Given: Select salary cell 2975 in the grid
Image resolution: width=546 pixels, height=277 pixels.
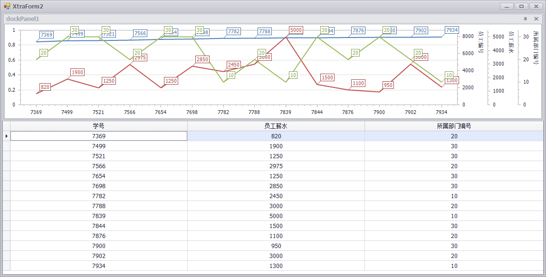Looking at the screenshot, I should coord(276,166).
